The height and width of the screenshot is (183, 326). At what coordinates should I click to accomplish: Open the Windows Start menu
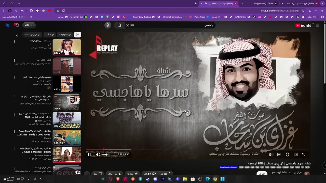pyautogui.click(x=222, y=179)
